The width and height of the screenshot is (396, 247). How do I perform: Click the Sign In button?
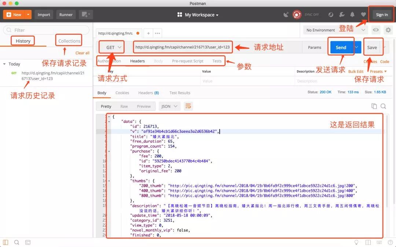(x=382, y=15)
